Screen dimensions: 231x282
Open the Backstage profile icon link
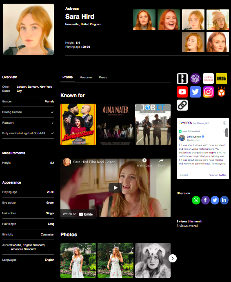[x=182, y=79]
